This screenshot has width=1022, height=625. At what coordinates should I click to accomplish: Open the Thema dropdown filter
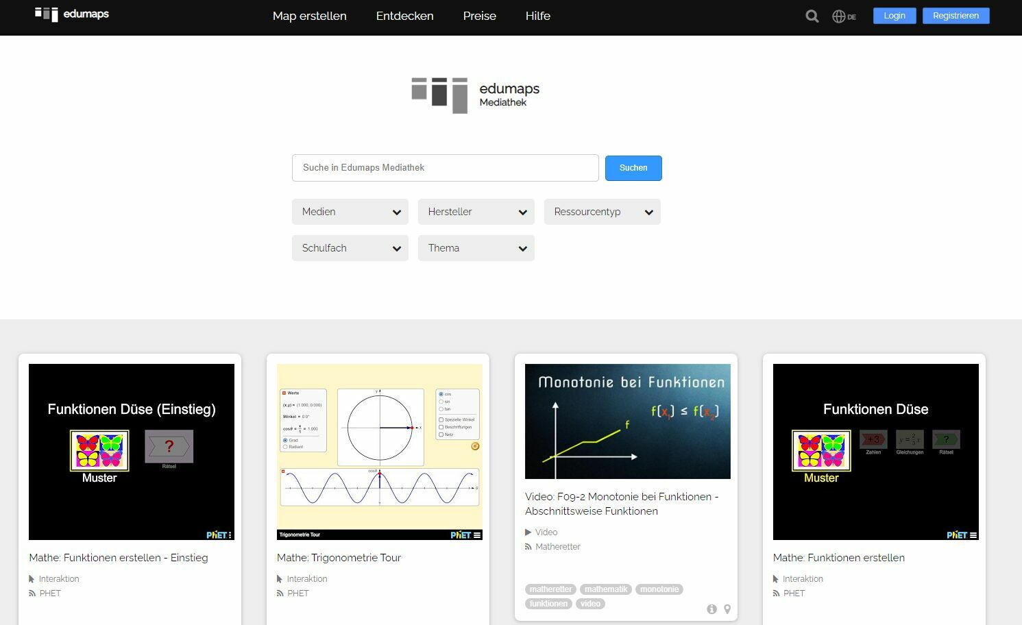click(476, 248)
